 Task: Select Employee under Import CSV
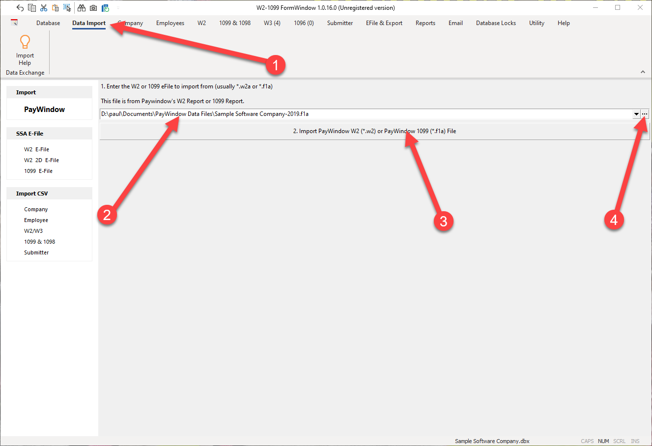pos(36,220)
